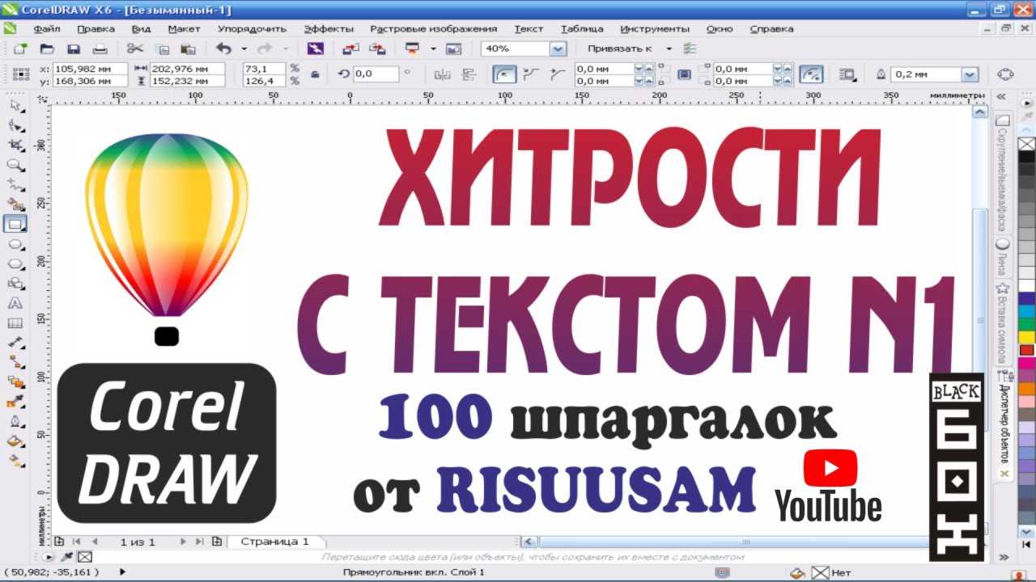Screen dimensions: 1036x582
Task: Expand the 'Привязать к' snap dropdown
Action: click(669, 48)
